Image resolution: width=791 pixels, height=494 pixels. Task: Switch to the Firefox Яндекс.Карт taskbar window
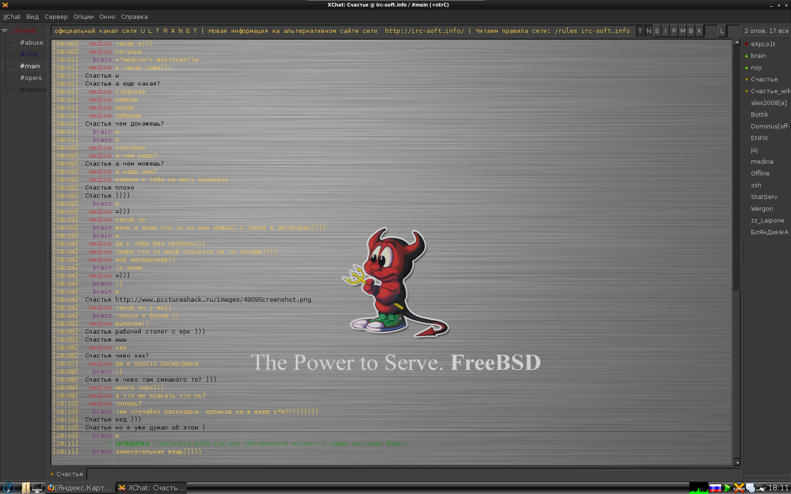[80, 488]
